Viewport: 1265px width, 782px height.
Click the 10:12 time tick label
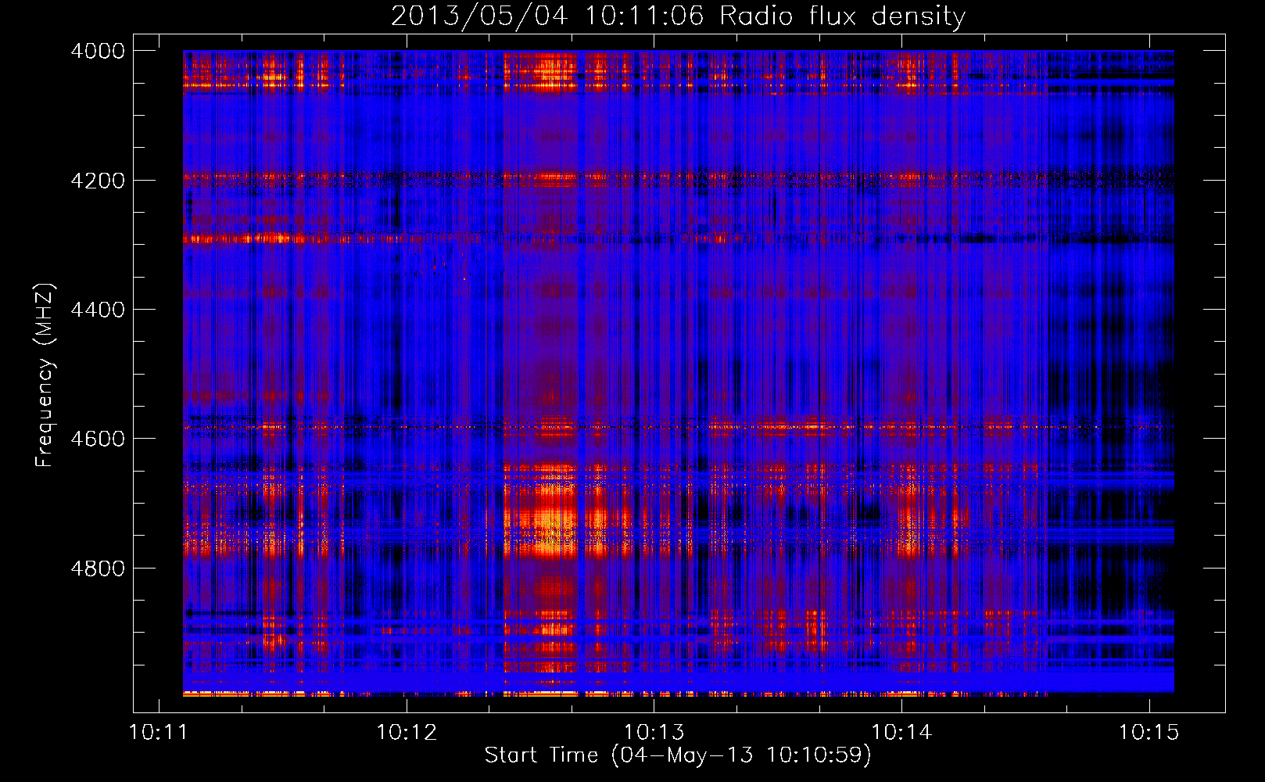click(x=407, y=733)
